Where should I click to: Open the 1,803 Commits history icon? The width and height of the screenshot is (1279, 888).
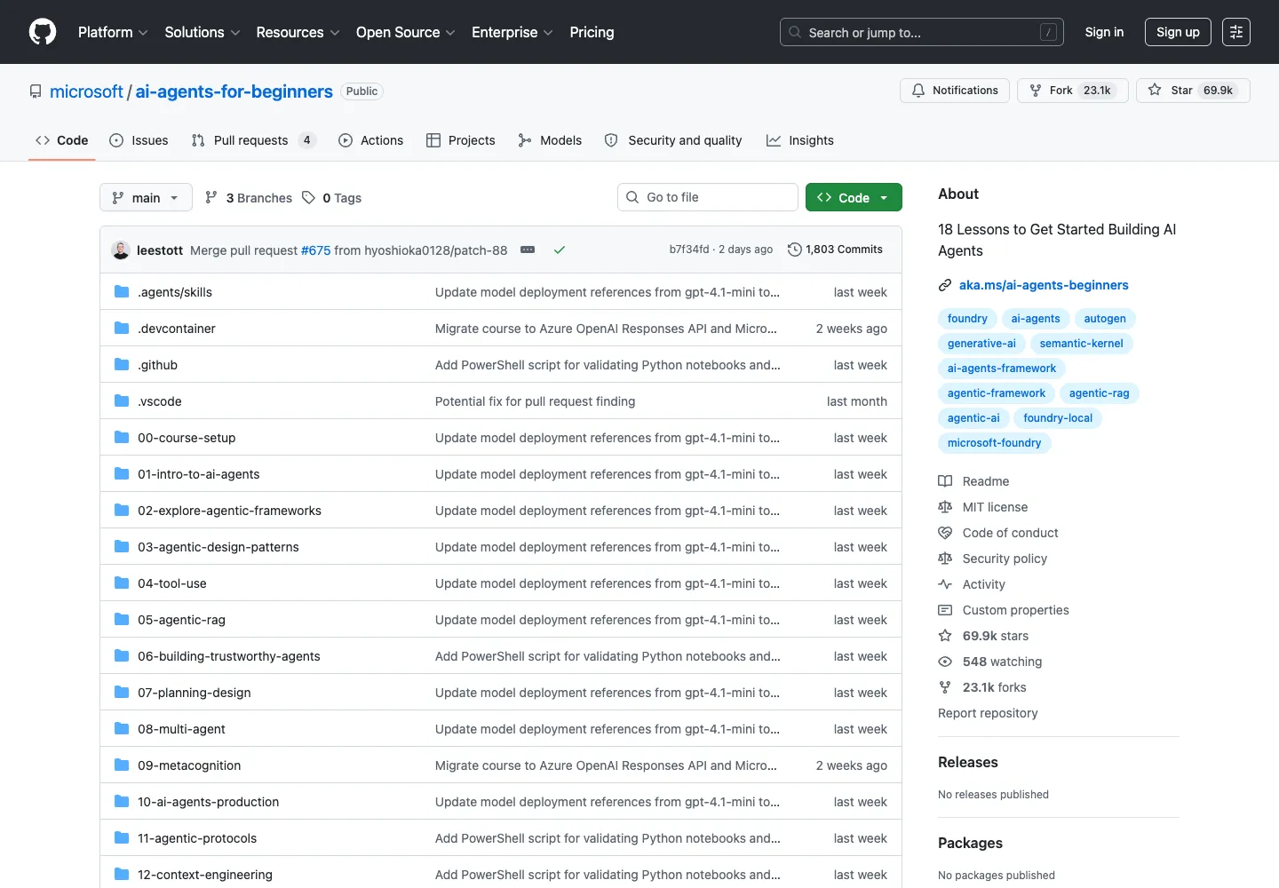(x=795, y=250)
